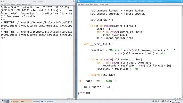Click the clipboard icon in system tray
Screen dimensions: 183x103
[166, 101]
